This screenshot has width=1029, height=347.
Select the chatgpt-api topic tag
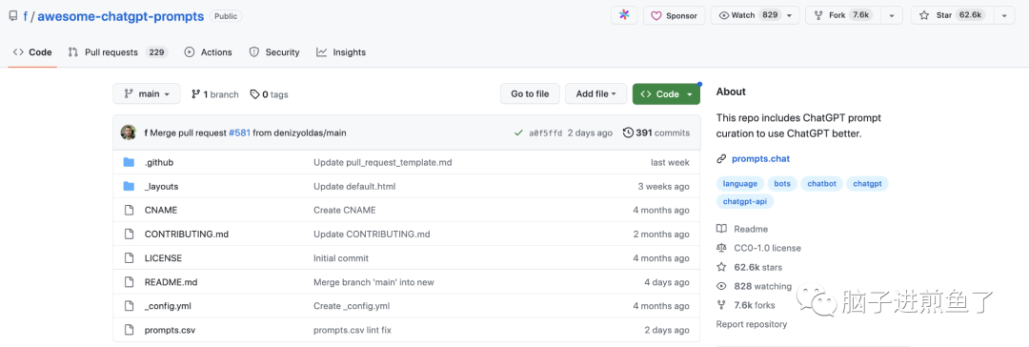(745, 201)
